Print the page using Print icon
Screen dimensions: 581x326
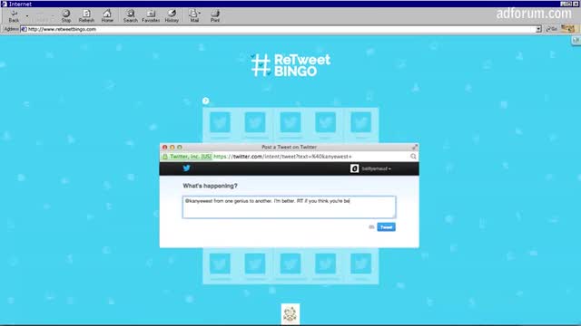point(215,16)
